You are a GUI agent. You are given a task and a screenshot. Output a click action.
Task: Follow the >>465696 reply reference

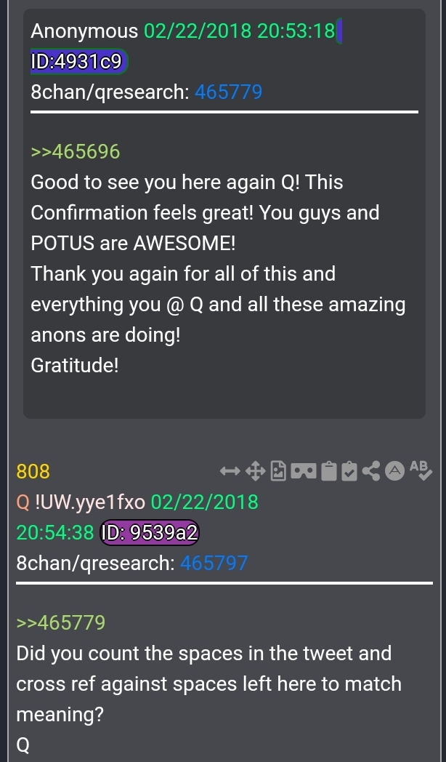coord(76,152)
